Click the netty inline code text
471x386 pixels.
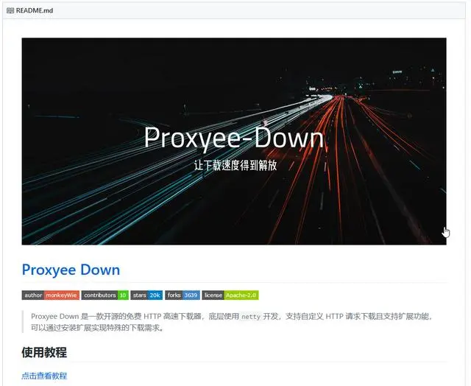(251, 317)
